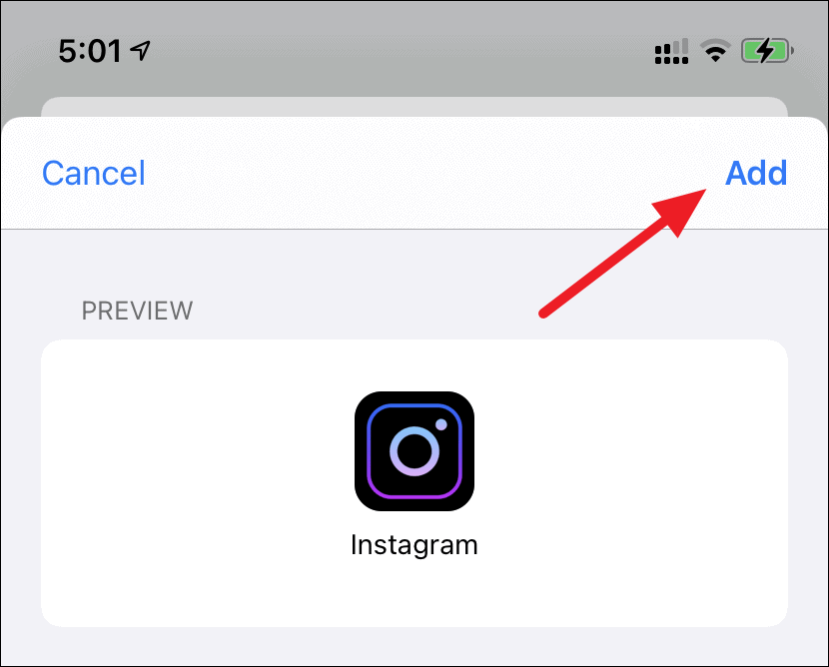Tap the Add button
Screen dimensions: 829x667
(755, 173)
